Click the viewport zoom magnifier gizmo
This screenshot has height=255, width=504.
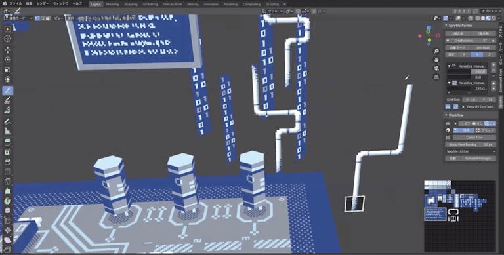(436, 51)
